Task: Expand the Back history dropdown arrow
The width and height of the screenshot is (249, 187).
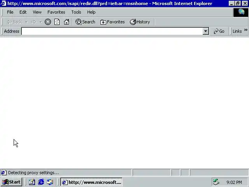Action: (x=26, y=22)
